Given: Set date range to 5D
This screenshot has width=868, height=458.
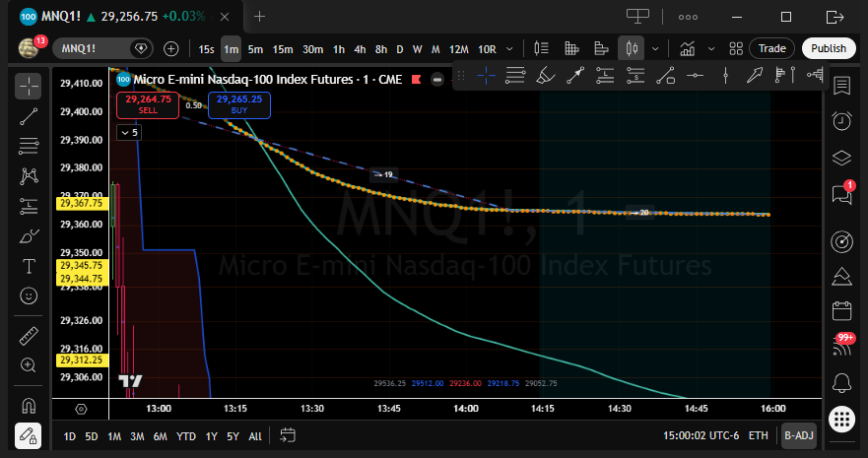Looking at the screenshot, I should point(92,436).
